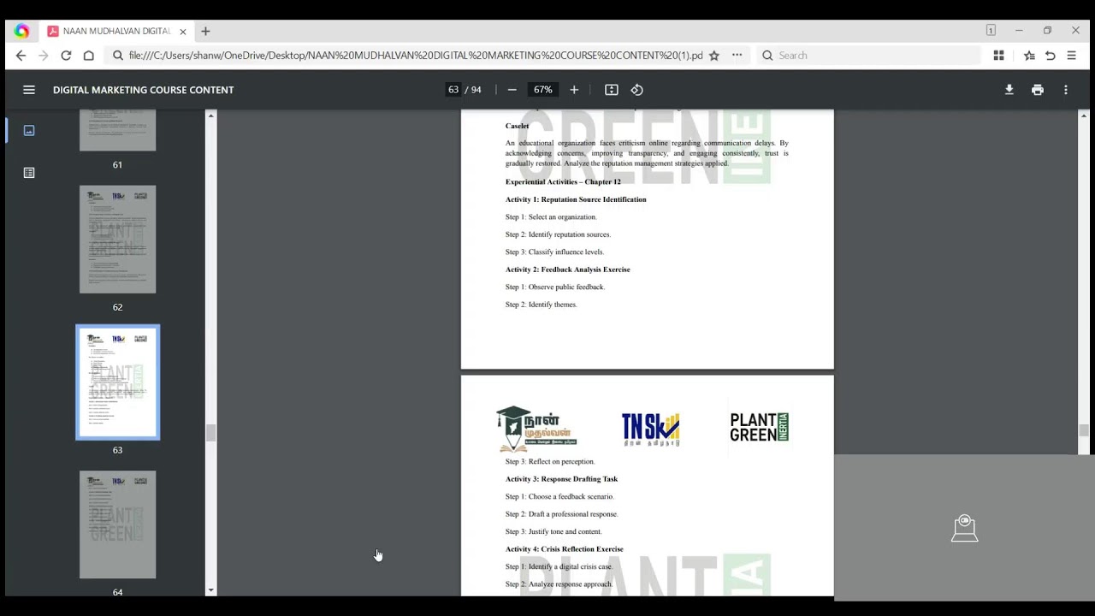Open page 62 thumbnail

118,240
